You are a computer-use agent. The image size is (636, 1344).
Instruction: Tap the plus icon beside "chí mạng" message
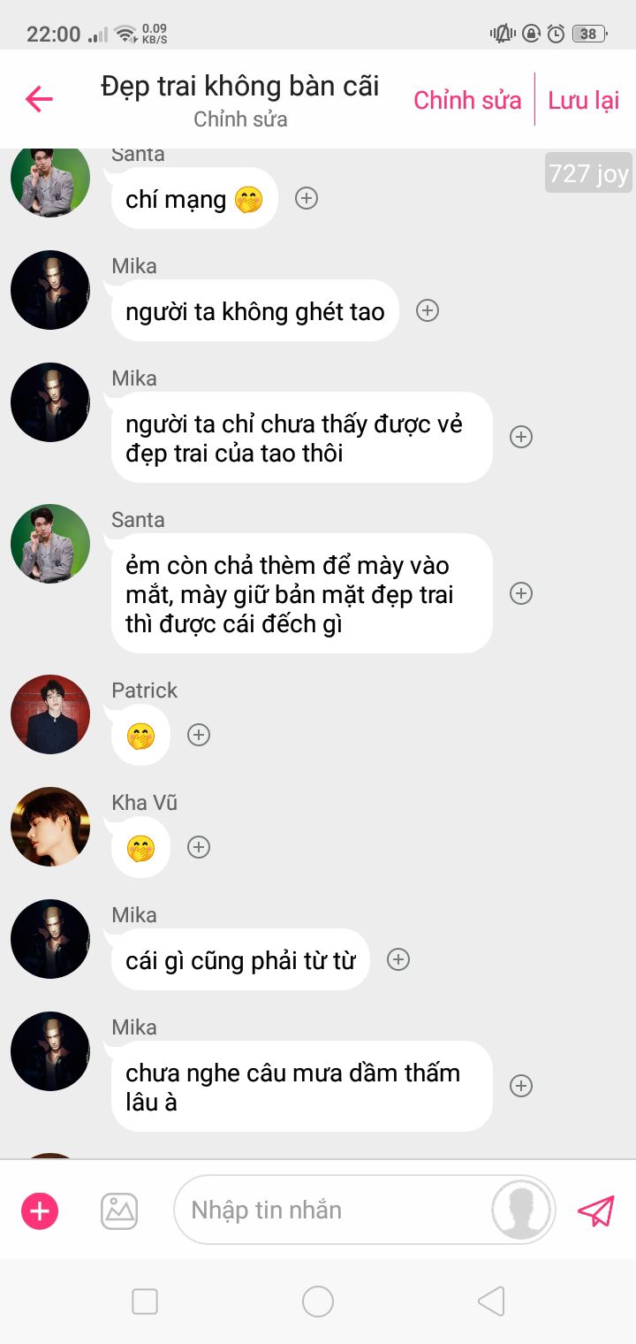tap(307, 198)
